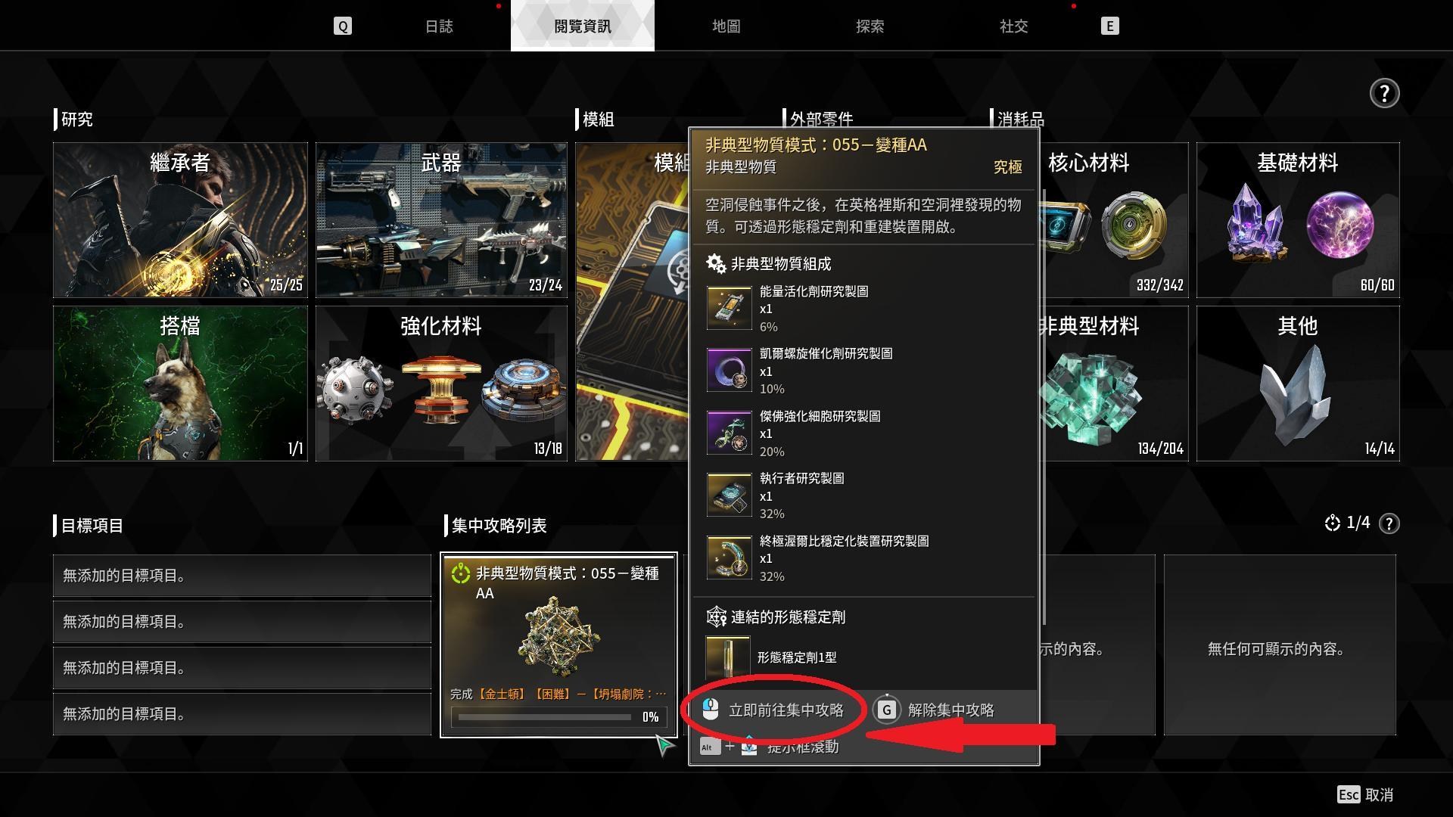Click the 形態穩定劑1型 item icon
The image size is (1453, 817).
[x=727, y=658]
